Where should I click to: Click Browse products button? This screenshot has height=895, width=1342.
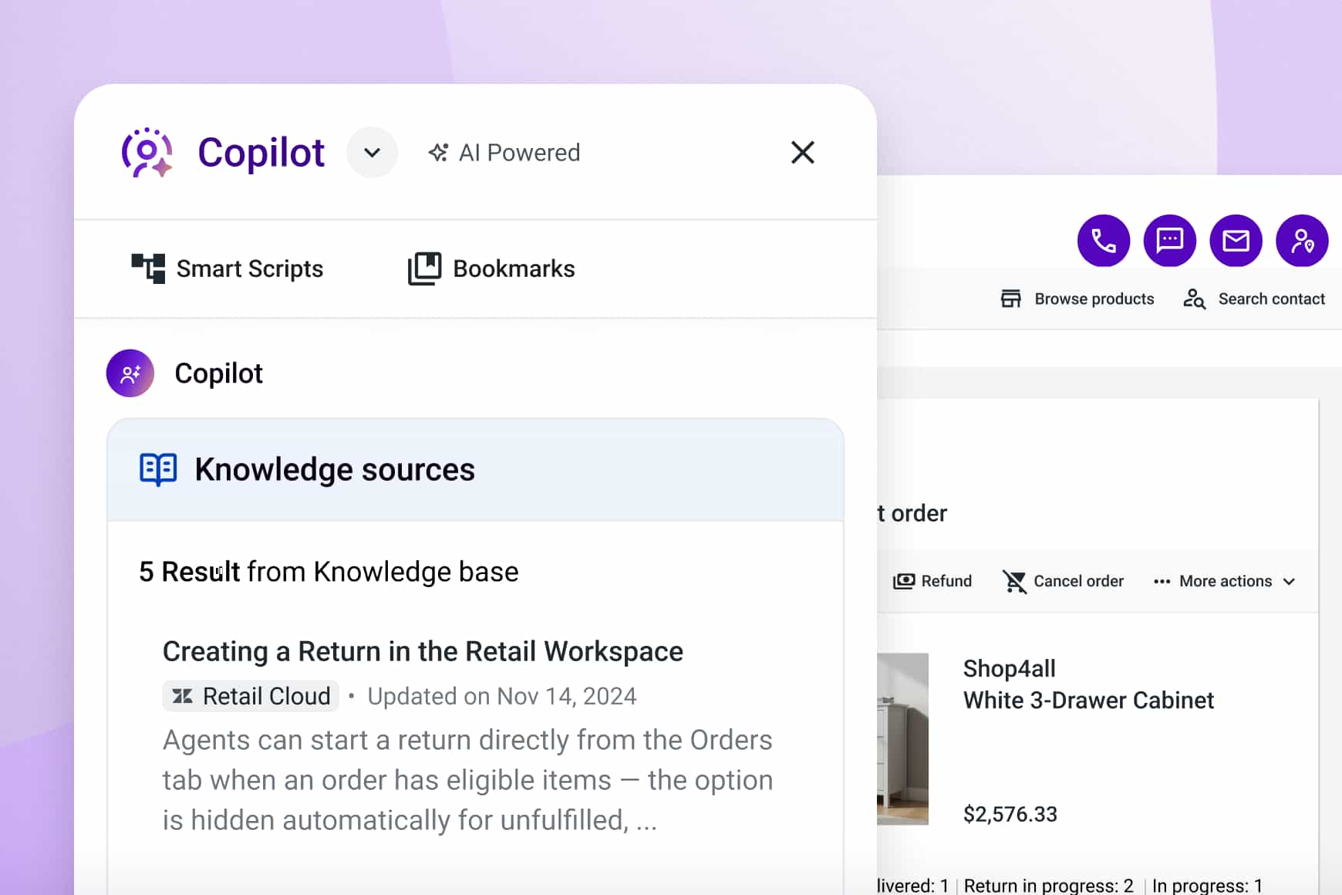(x=1077, y=299)
